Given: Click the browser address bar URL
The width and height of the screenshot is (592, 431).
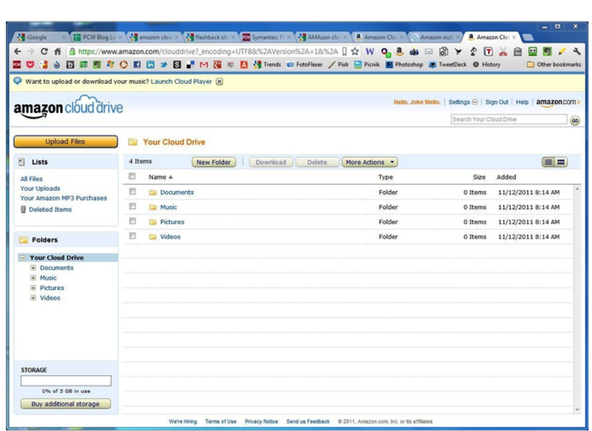Looking at the screenshot, I should [x=208, y=52].
